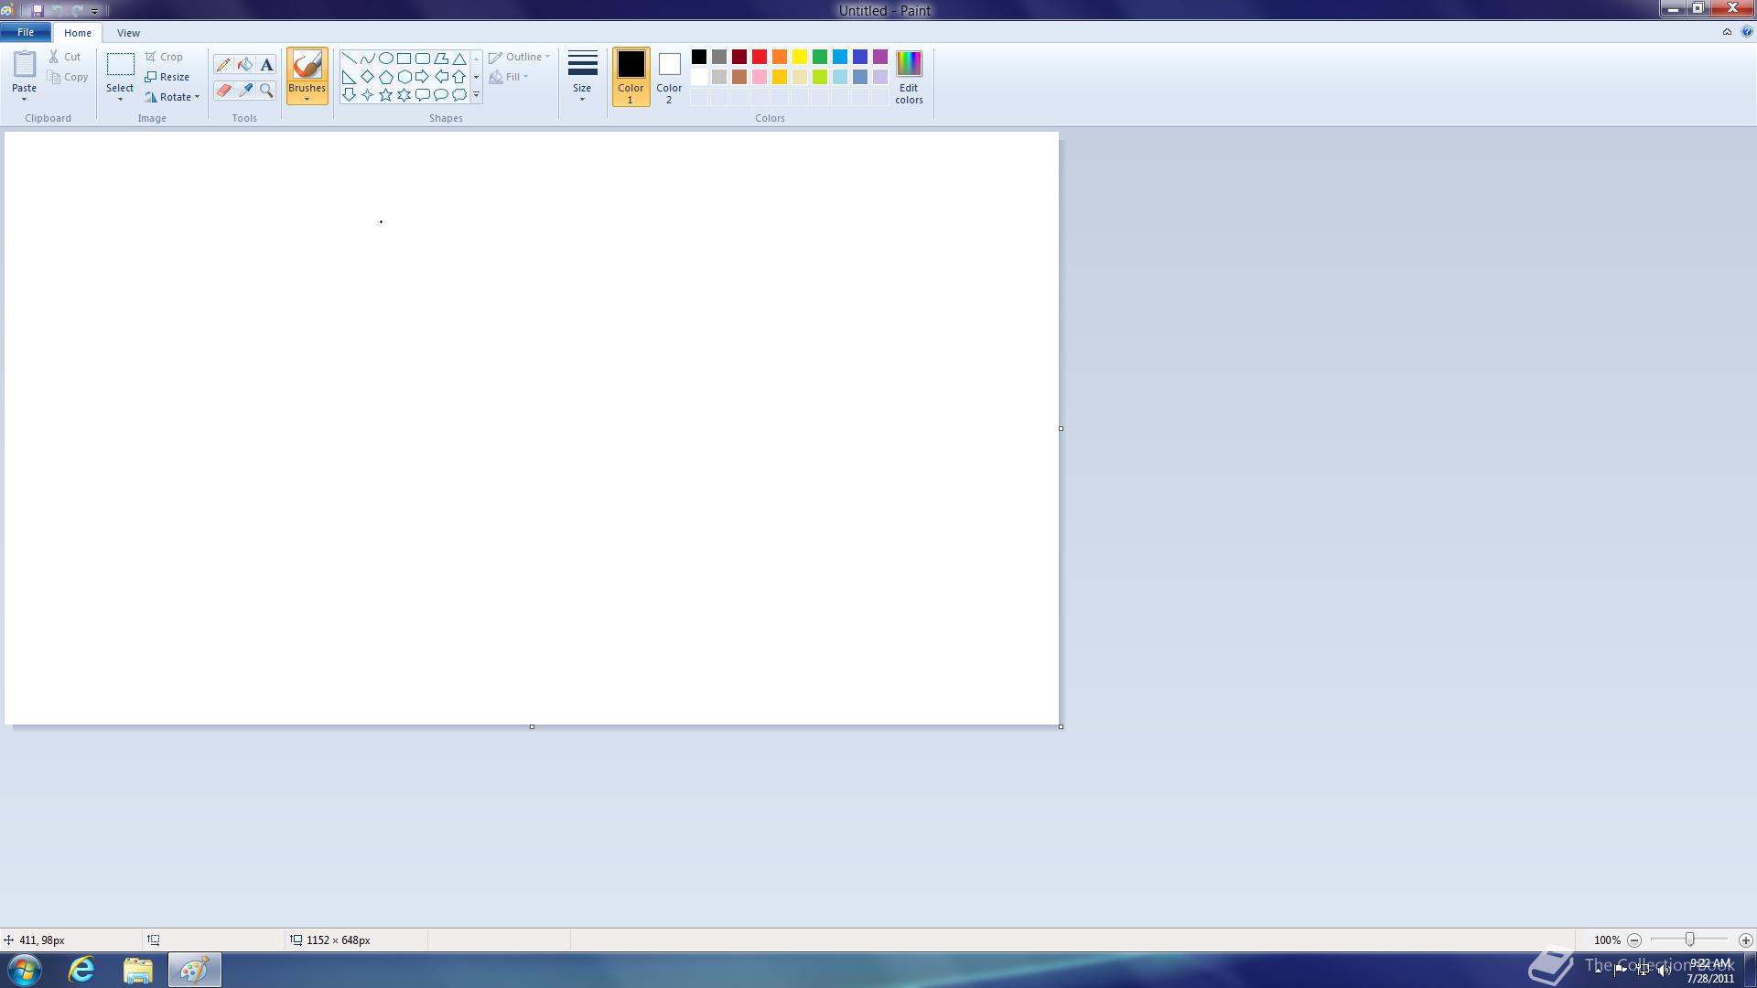Pick the red color swatch
The image size is (1757, 988).
(760, 57)
